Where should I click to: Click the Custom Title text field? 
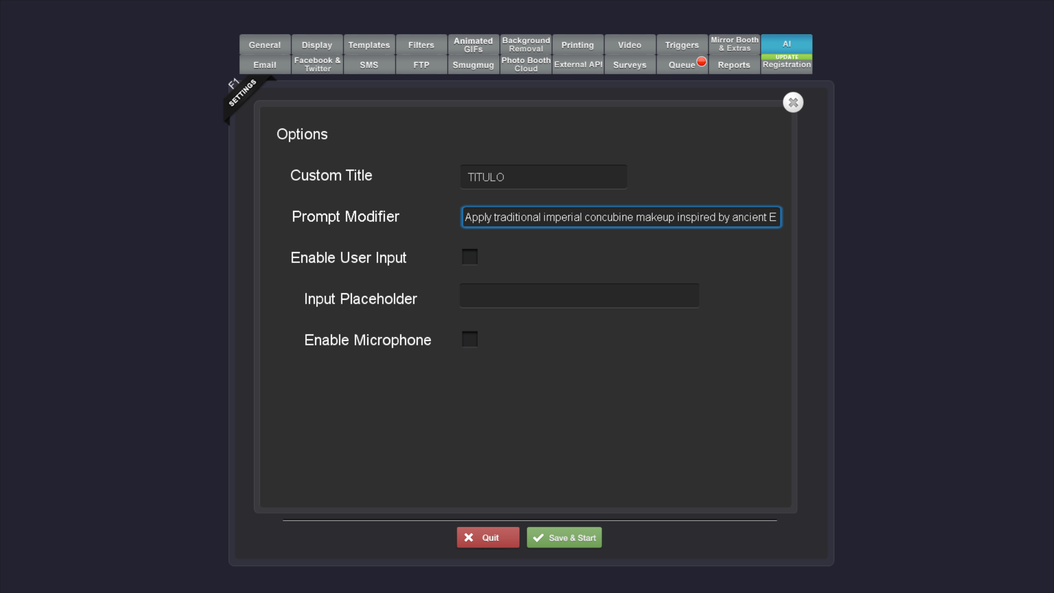click(543, 177)
